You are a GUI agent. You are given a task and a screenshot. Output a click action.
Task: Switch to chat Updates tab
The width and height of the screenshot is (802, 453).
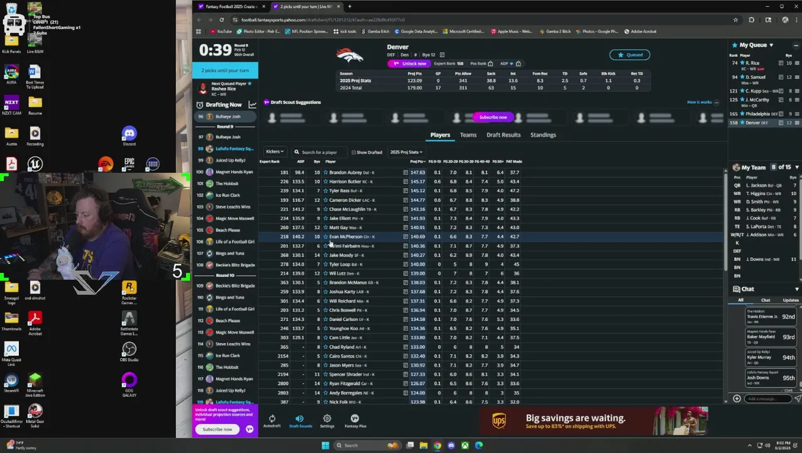[790, 300]
